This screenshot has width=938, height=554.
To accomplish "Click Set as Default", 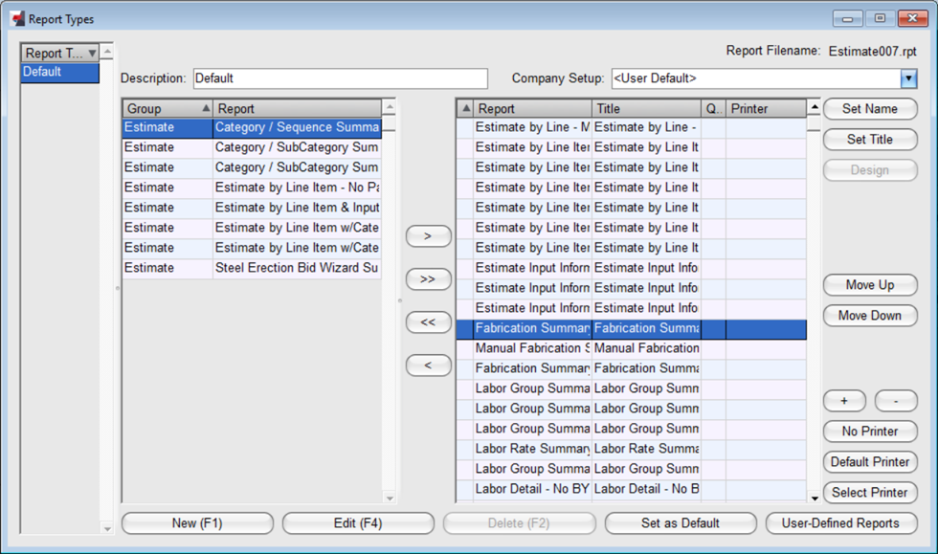I will [681, 523].
